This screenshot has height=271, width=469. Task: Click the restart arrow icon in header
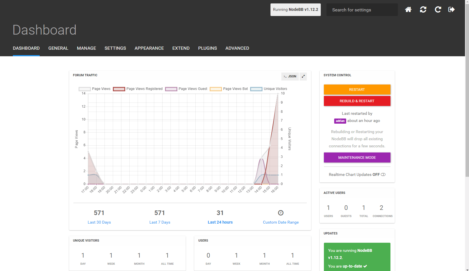438,10
